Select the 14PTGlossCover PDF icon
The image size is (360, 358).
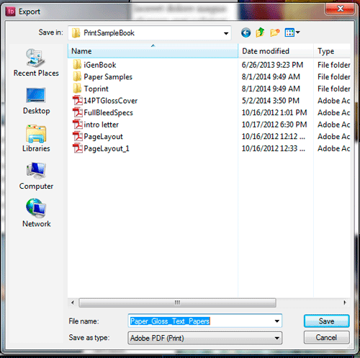[x=78, y=101]
